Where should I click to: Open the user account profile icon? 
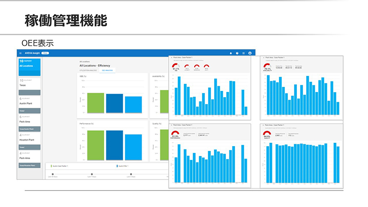(x=250, y=53)
